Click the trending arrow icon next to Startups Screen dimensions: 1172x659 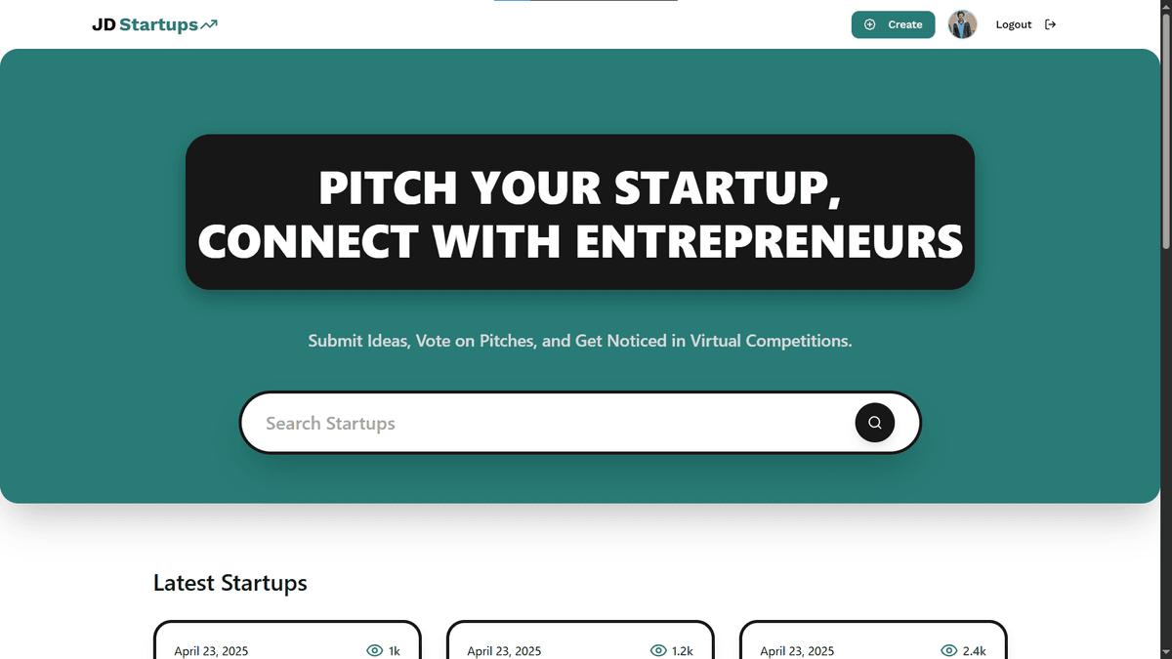208,21
